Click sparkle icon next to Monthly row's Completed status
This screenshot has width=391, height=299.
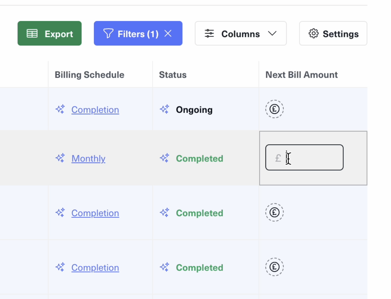(x=164, y=158)
